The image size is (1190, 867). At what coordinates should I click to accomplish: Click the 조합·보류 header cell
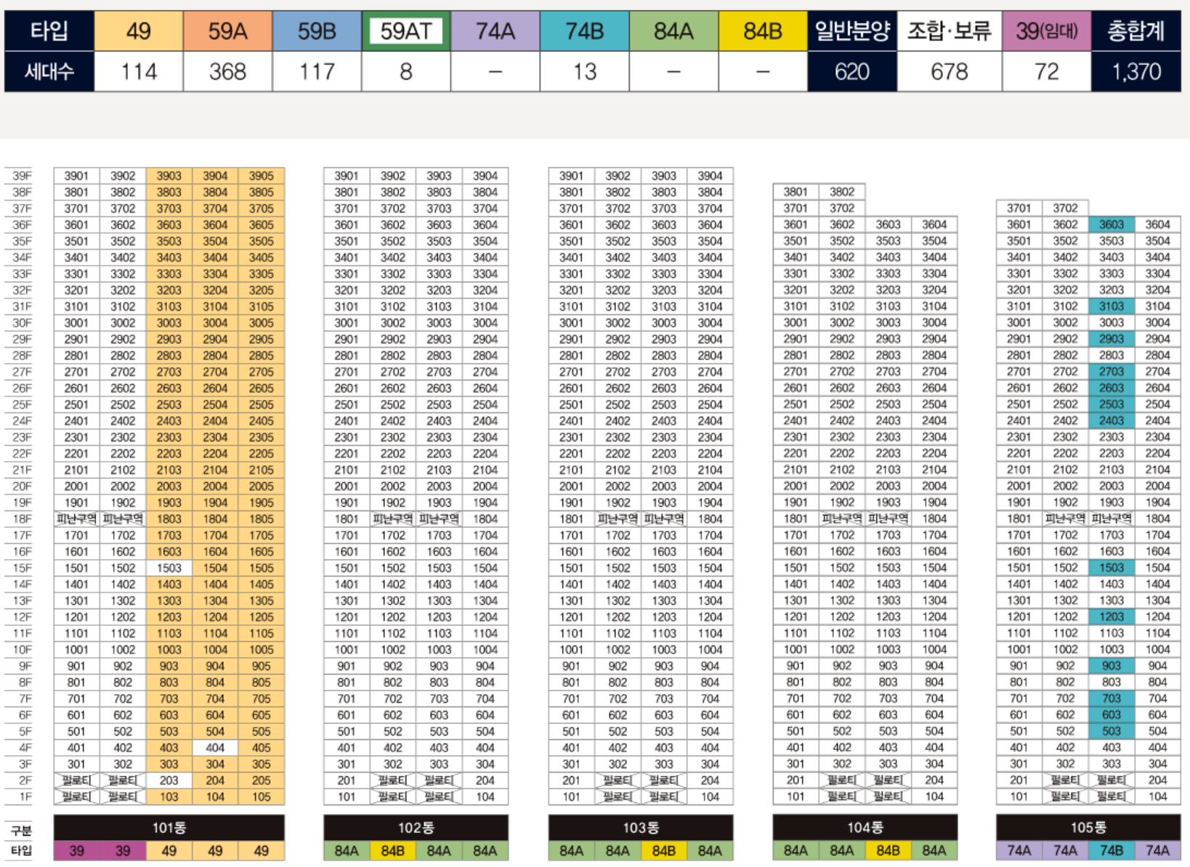point(950,31)
